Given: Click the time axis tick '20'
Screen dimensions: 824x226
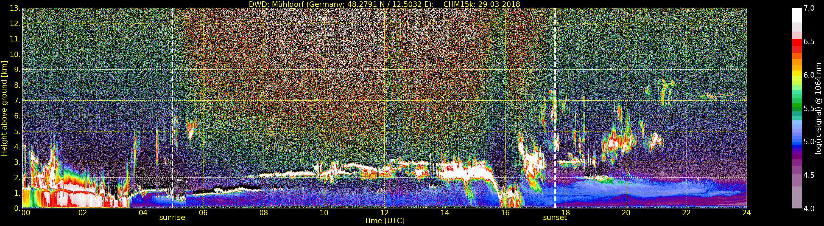Looking at the screenshot, I should (x=626, y=213).
